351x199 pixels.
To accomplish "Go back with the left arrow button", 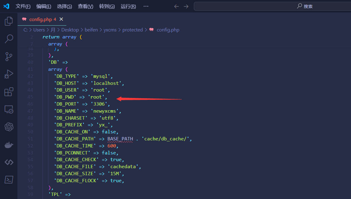I will click(x=176, y=6).
